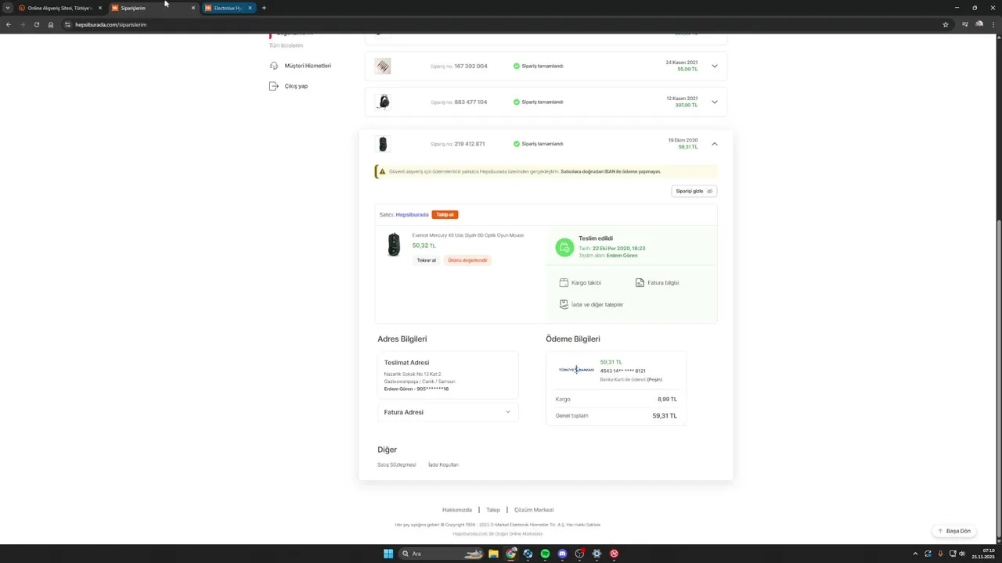Hide the order with Siparişi gizle
The image size is (1002, 563).
click(x=694, y=191)
